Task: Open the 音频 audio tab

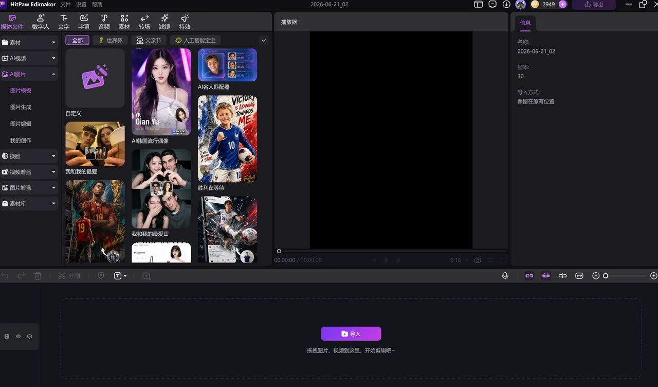Action: (x=104, y=22)
